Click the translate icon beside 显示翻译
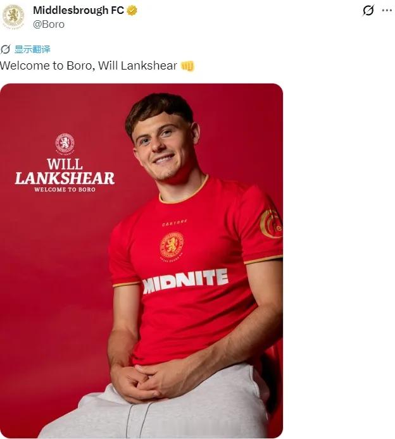This screenshot has width=395, height=439. [5, 49]
